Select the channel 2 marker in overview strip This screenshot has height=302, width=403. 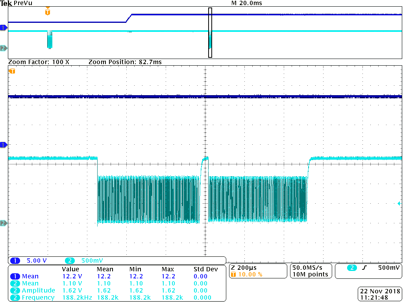tap(4, 48)
